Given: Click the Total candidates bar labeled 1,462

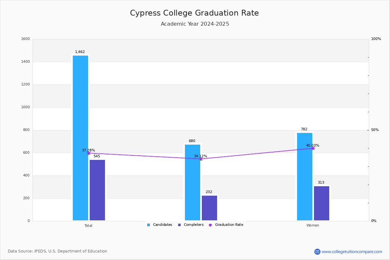Looking at the screenshot, I should click(80, 138).
